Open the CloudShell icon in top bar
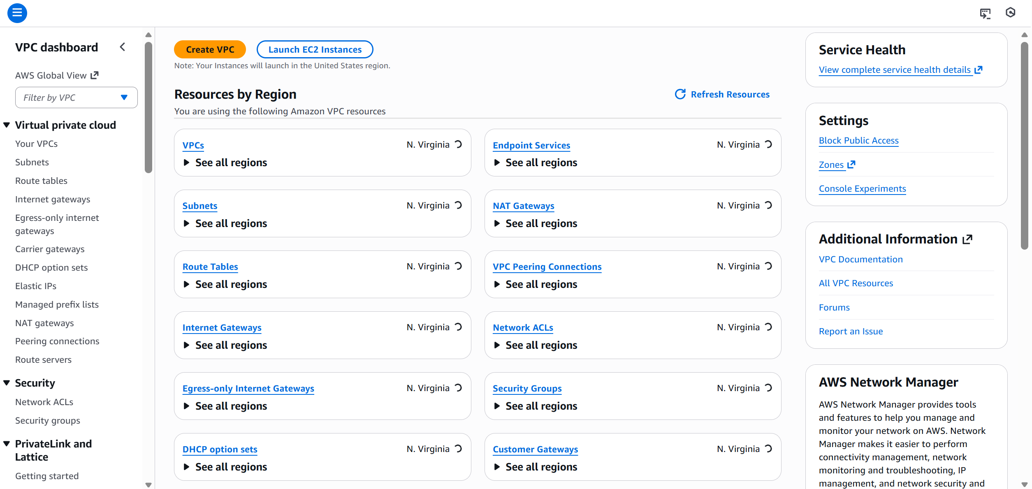This screenshot has width=1032, height=489. [x=985, y=13]
